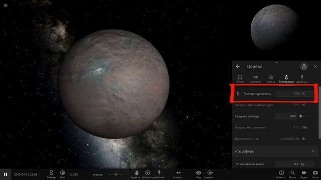Open the Статистика info icon
Viewport: 321px width, 180px height.
tap(281, 174)
